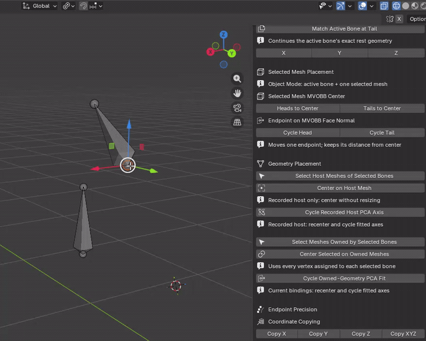The image size is (426, 341).
Task: Click Tails to Center button
Action: [x=382, y=108]
